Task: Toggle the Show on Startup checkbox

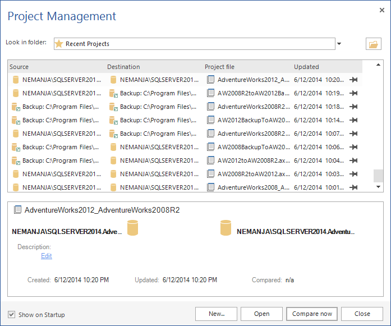Action: point(11,314)
